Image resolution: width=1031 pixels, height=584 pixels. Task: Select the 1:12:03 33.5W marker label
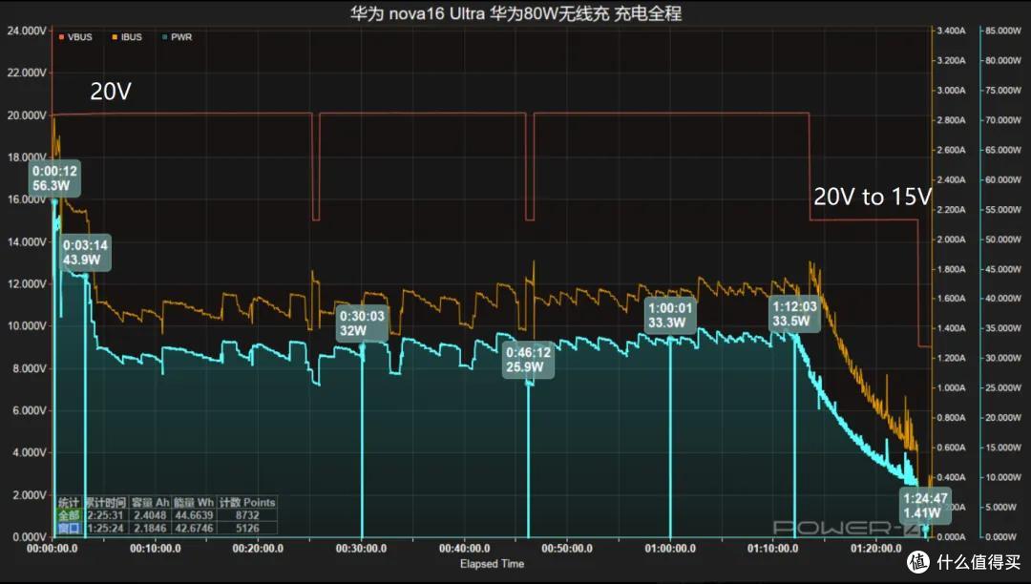(794, 313)
